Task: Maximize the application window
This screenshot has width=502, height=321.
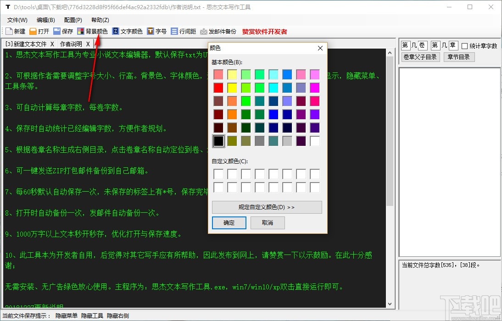Action: coord(470,7)
